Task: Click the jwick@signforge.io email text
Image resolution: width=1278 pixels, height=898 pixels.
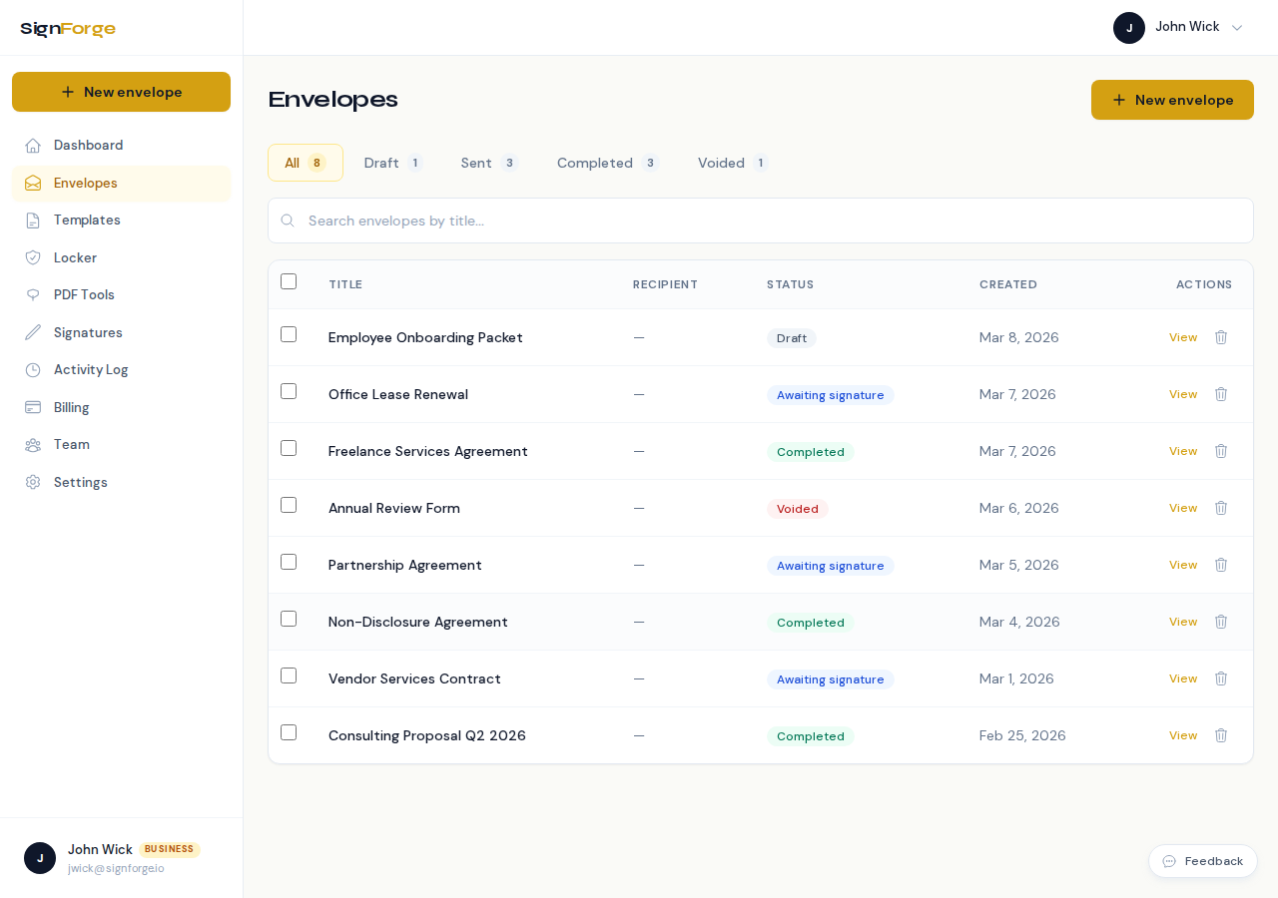Action: tap(116, 868)
